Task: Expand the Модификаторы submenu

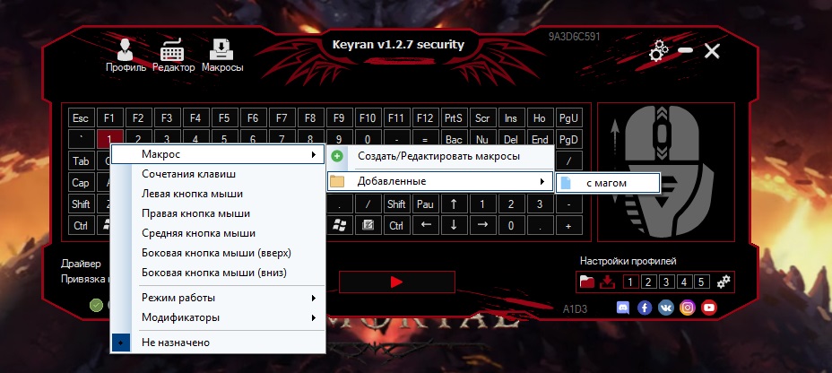Action: [218, 317]
